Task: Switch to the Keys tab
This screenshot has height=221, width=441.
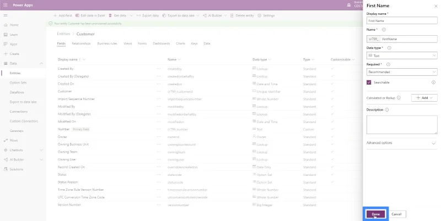Action: [x=195, y=43]
